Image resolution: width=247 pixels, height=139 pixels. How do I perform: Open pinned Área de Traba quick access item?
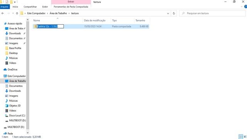click(x=16, y=29)
